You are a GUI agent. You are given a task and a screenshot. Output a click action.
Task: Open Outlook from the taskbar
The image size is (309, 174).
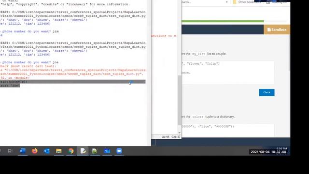pyautogui.click(x=47, y=151)
